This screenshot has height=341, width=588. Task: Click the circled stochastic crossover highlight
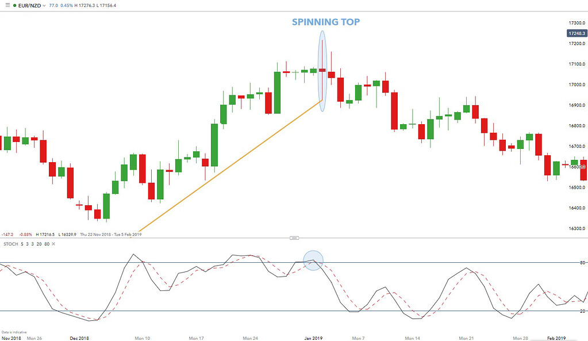click(x=313, y=260)
